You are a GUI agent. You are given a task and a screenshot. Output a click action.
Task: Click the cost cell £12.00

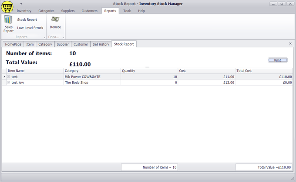[206, 83]
